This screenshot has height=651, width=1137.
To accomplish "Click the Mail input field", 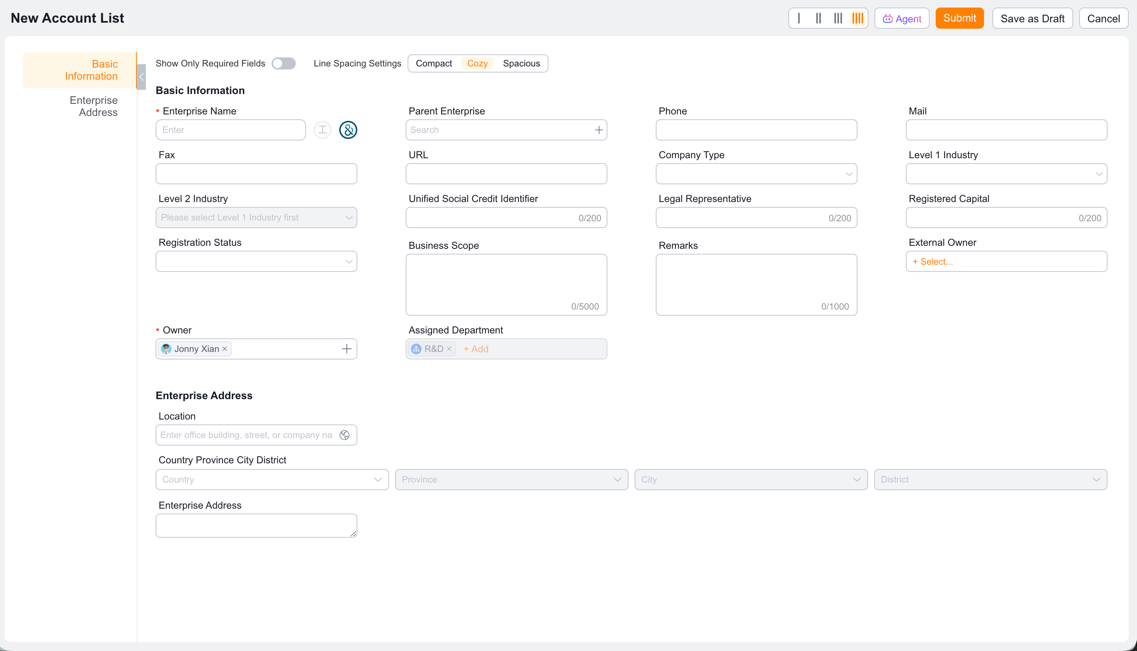I will 1006,130.
